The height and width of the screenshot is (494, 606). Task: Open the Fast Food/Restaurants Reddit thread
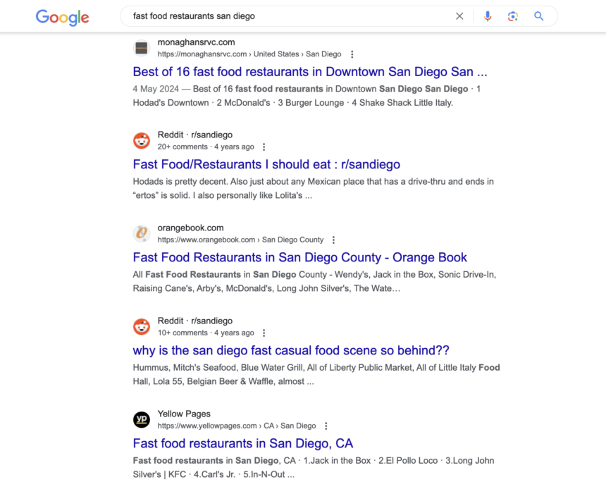pos(266,164)
